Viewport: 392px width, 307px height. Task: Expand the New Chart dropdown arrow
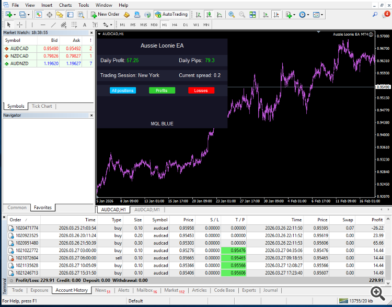(x=15, y=15)
